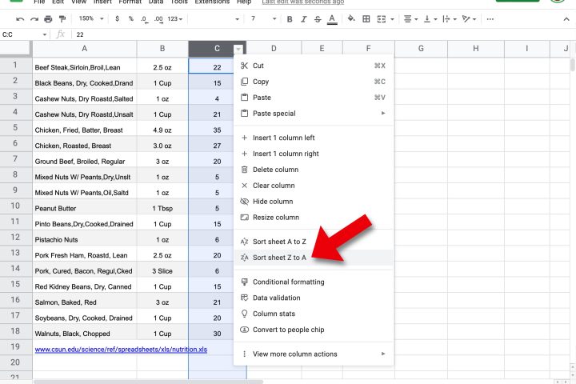
Task: Click the horizontal scrollbar at the bottom
Action: pos(149,382)
